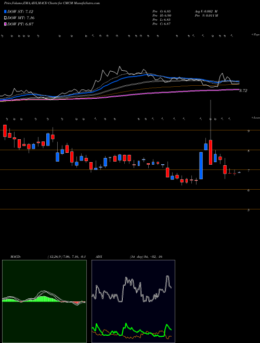Screen dimensions: 260x343
Task: Click the large blue breakout candlestick before the spike
Action: coord(201,166)
